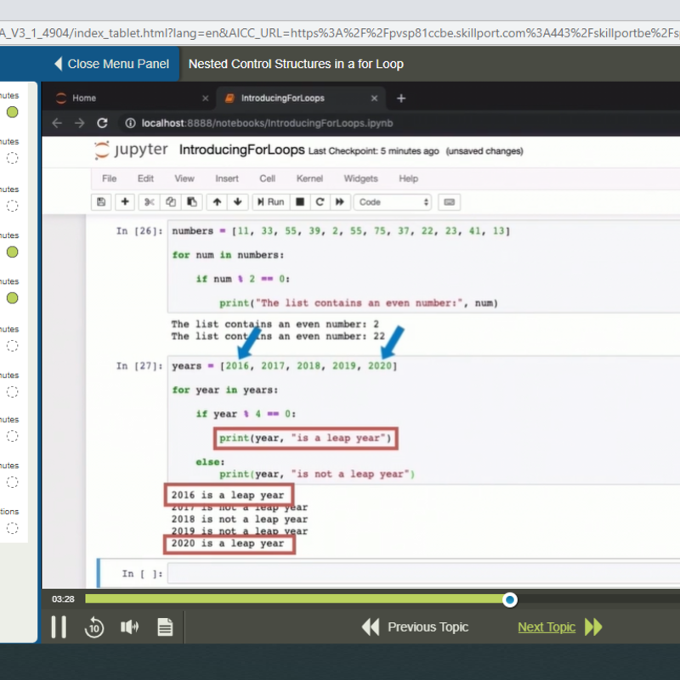Restart kernel and rerun all fast-forward icon
The image size is (680, 680).
click(x=340, y=202)
